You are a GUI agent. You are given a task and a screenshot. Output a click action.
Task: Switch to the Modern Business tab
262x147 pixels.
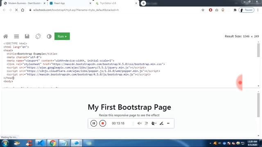coord(25,3)
